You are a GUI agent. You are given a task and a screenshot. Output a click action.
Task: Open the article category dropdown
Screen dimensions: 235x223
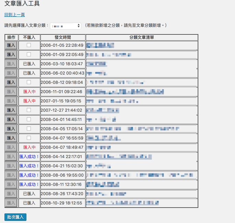(x=66, y=26)
